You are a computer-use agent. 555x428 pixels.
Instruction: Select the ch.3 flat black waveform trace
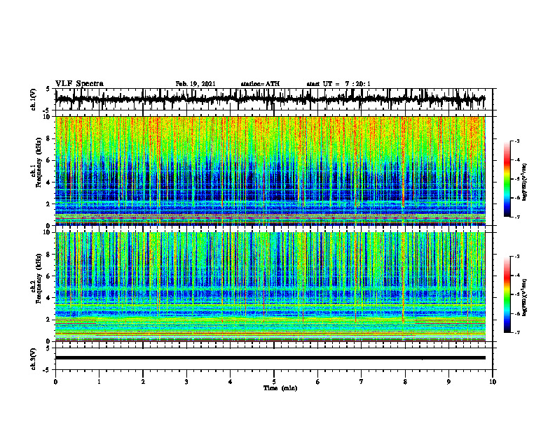[x=270, y=358]
